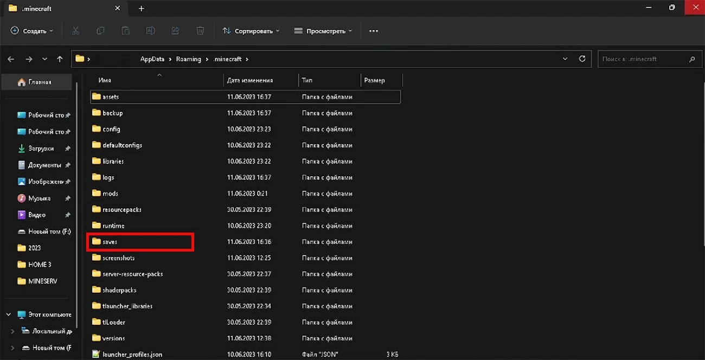
Task: Go back with the left arrow
Action: pyautogui.click(x=11, y=59)
